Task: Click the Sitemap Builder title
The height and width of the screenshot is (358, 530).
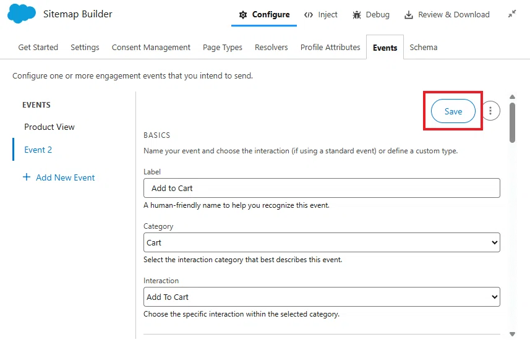Action: [x=78, y=14]
